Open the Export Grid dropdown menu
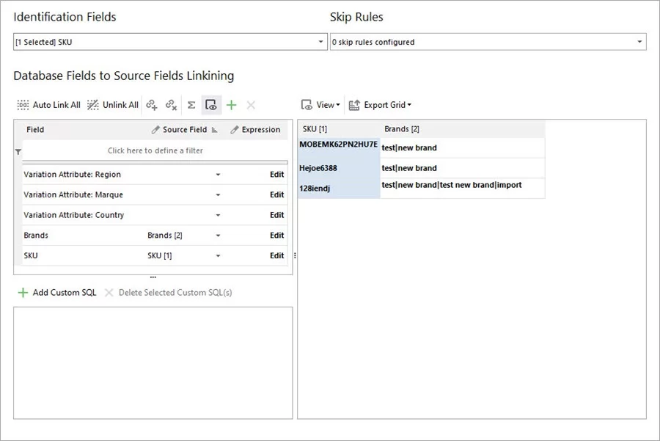 click(x=380, y=105)
